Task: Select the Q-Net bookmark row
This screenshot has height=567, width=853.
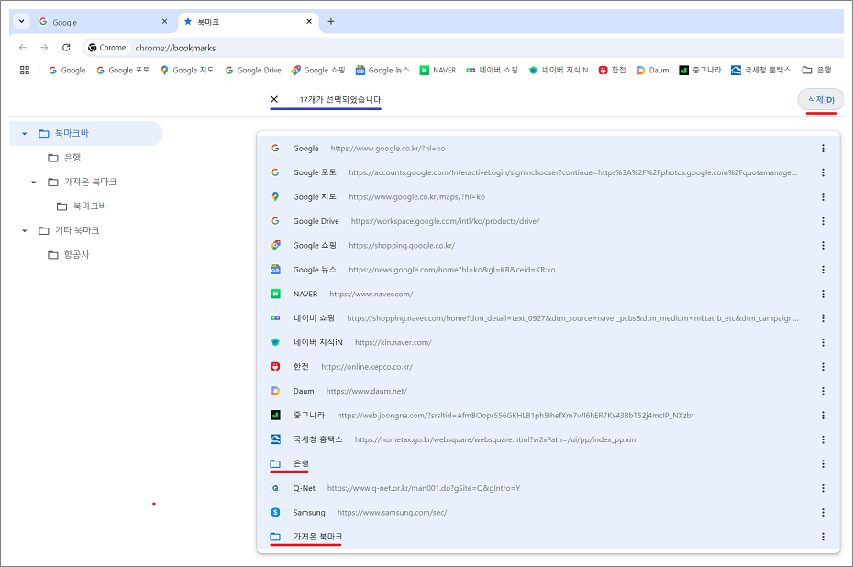Action: click(548, 488)
